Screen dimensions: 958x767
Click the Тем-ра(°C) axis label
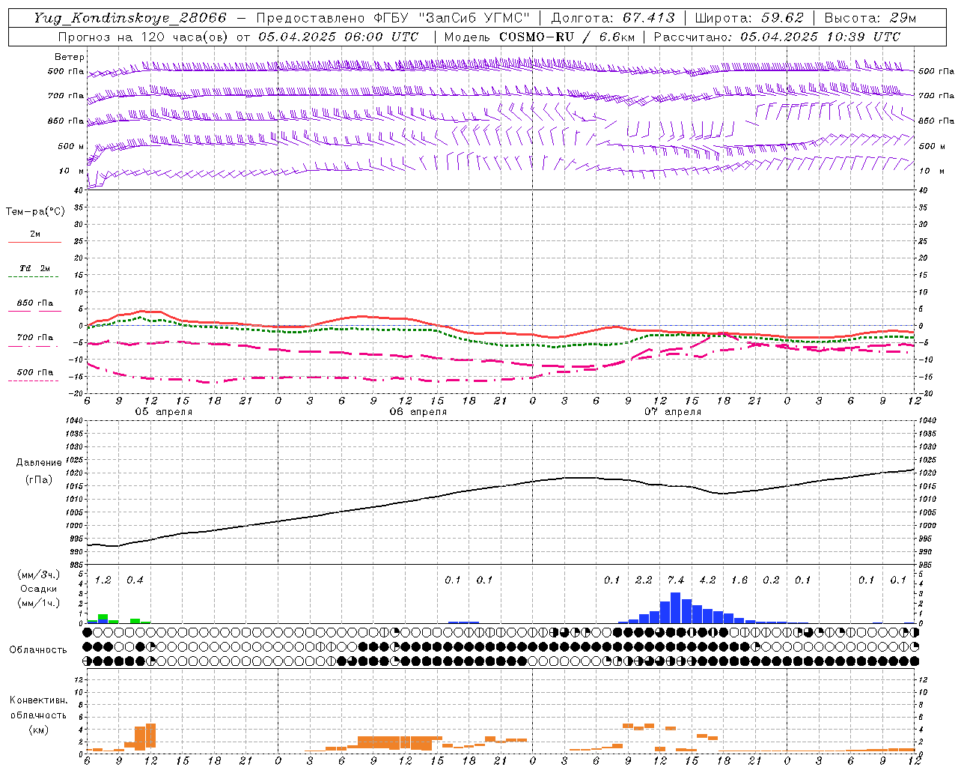click(35, 212)
